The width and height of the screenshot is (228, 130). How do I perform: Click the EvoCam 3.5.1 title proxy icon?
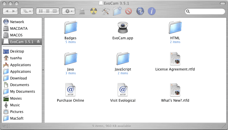coord(101,3)
